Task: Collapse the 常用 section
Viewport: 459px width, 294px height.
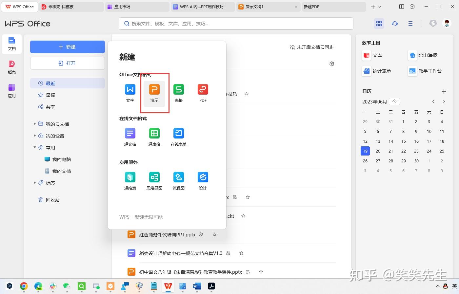Action: pyautogui.click(x=34, y=147)
